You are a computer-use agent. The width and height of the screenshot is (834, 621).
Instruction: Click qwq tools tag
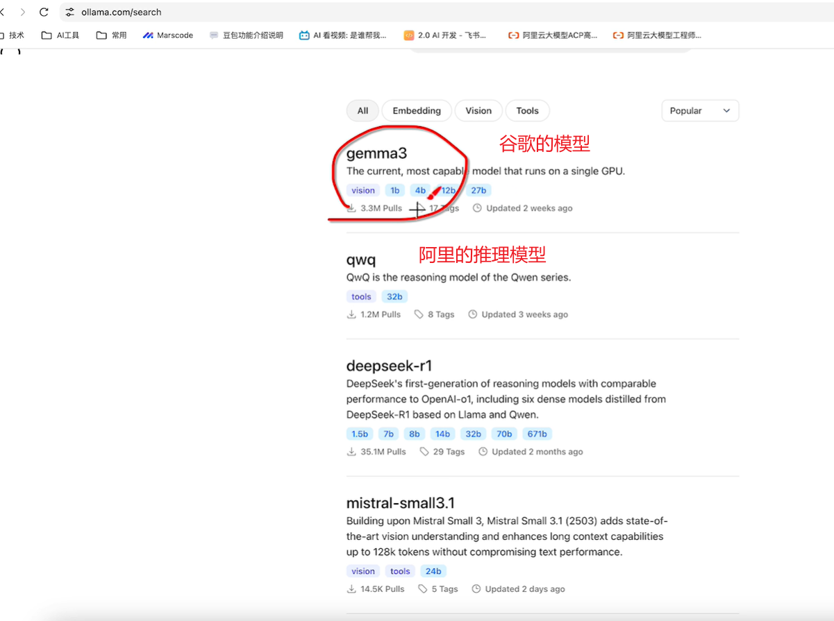pos(362,296)
